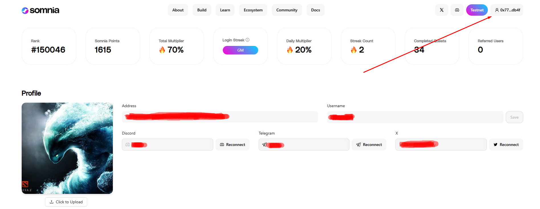Click the Somnia logo in header
The width and height of the screenshot is (540, 209).
pos(40,11)
